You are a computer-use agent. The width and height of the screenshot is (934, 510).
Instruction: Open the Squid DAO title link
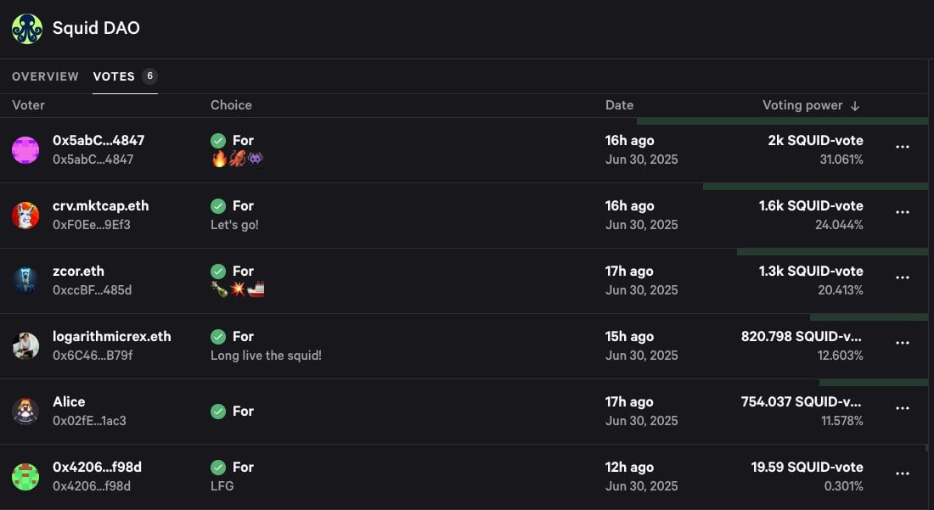[x=96, y=28]
